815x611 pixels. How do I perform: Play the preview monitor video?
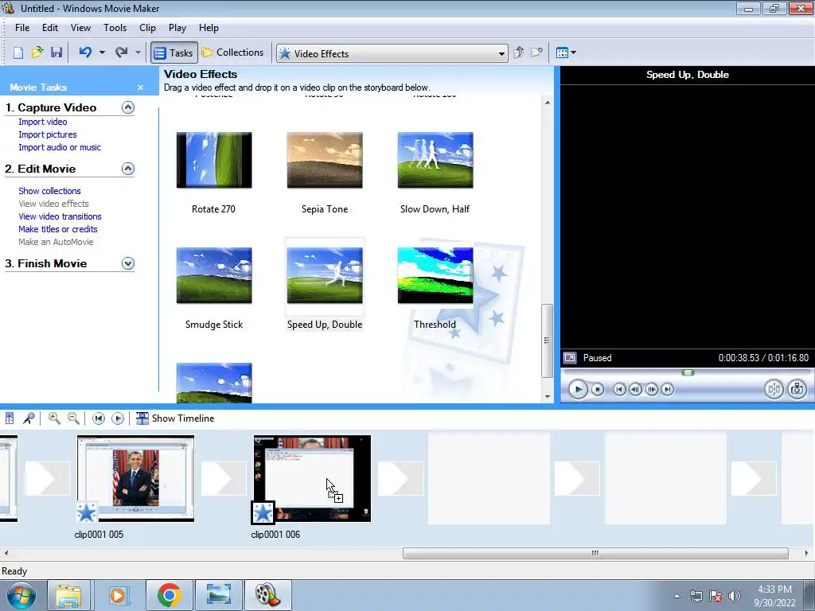578,389
